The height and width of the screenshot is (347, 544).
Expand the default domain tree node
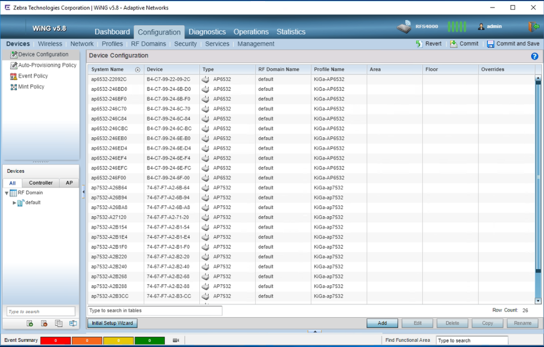14,203
